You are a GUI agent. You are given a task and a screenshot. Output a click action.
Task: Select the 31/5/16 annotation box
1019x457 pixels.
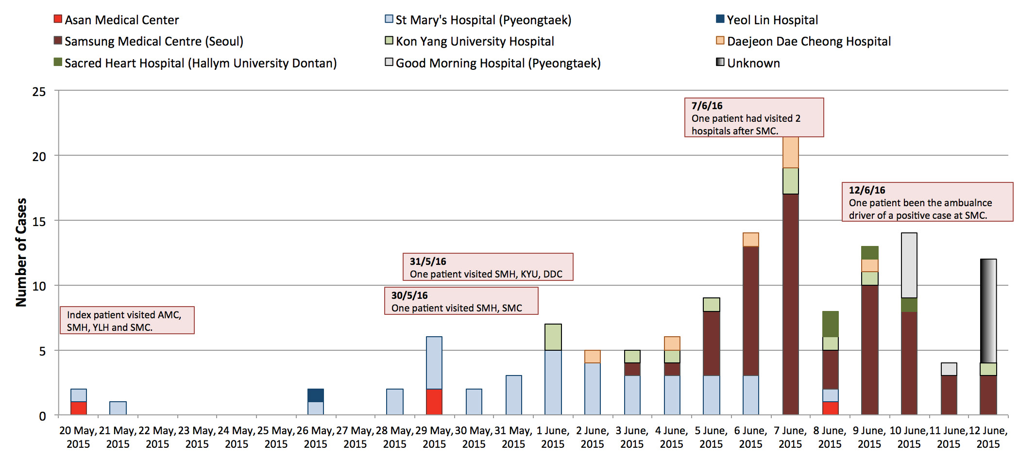pyautogui.click(x=488, y=267)
